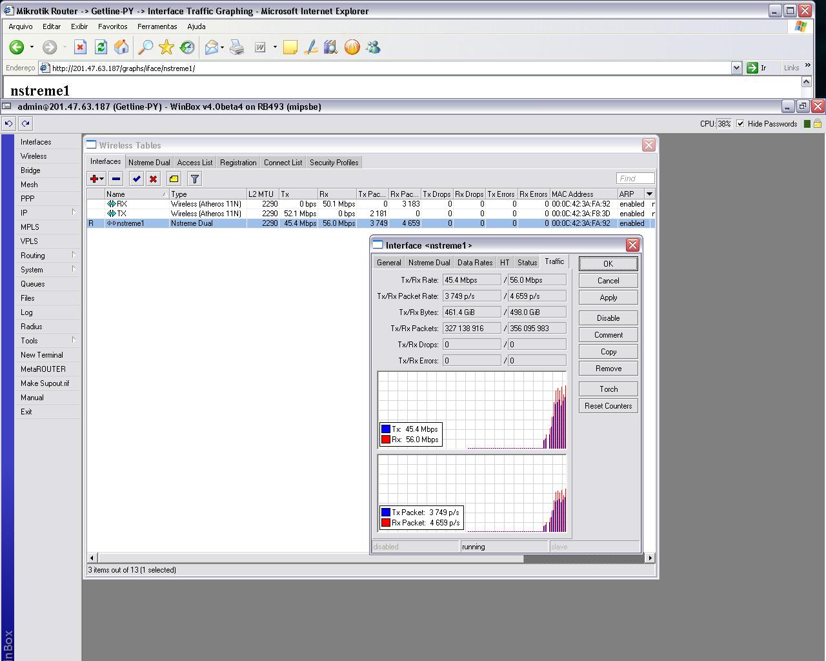Click the IE Messenger people icon
This screenshot has height=661, width=826.
coord(373,47)
